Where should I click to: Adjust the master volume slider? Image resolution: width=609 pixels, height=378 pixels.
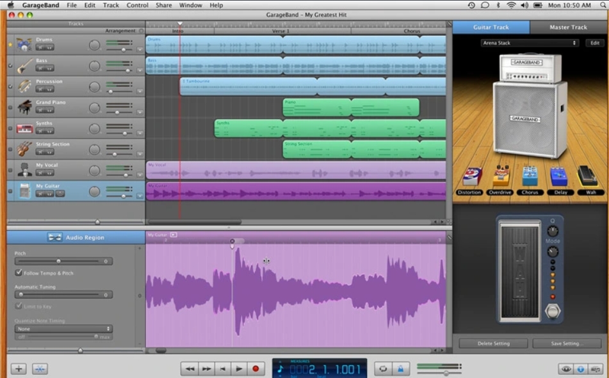(439, 373)
